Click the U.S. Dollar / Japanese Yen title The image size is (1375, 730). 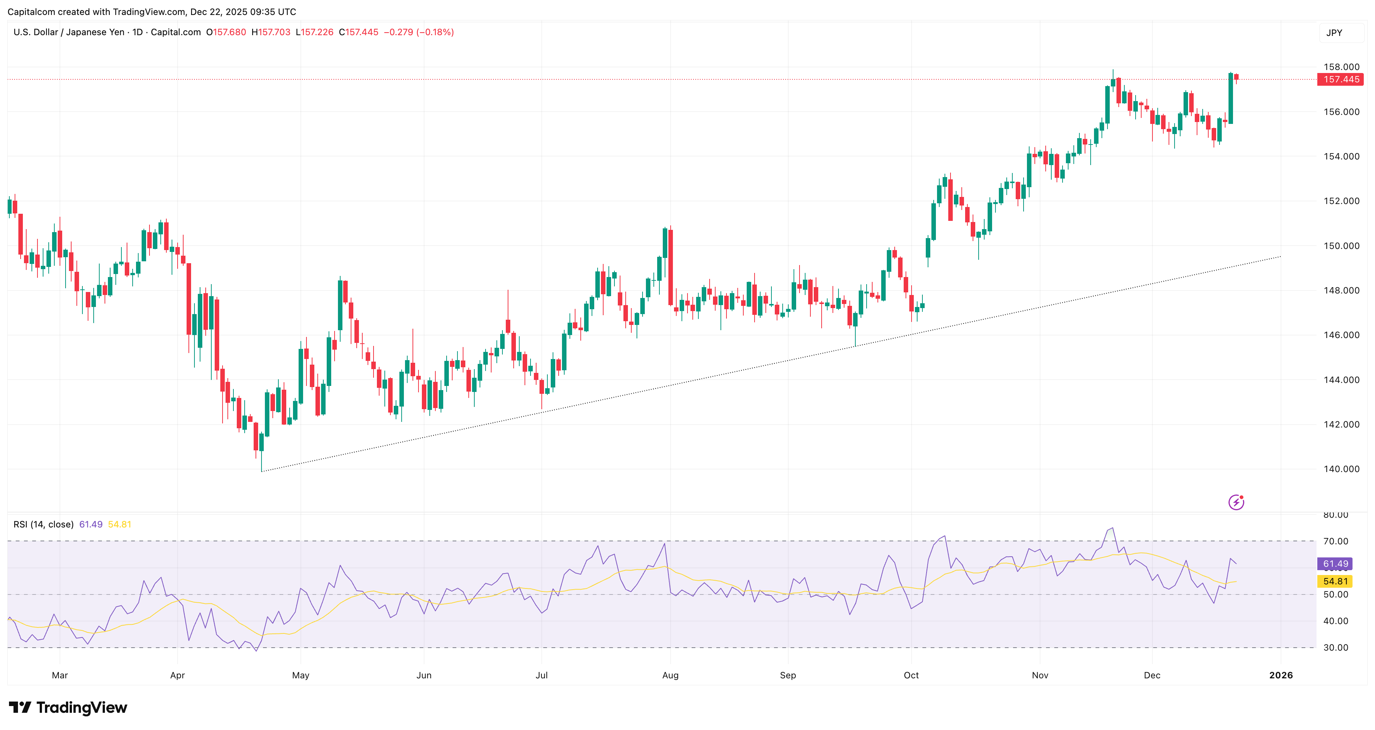coord(69,32)
